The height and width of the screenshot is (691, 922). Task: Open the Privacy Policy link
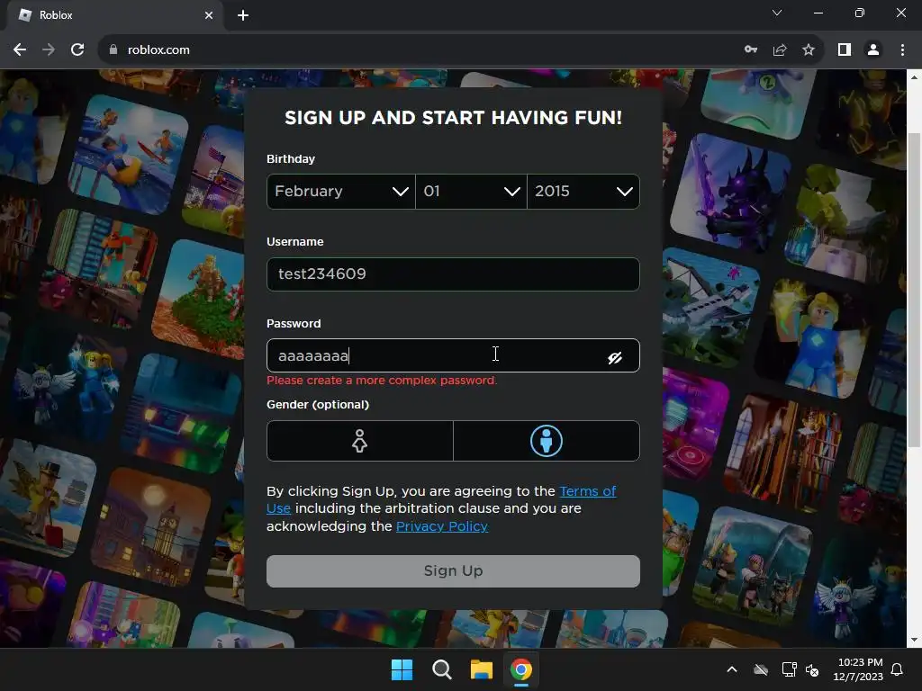pyautogui.click(x=442, y=526)
